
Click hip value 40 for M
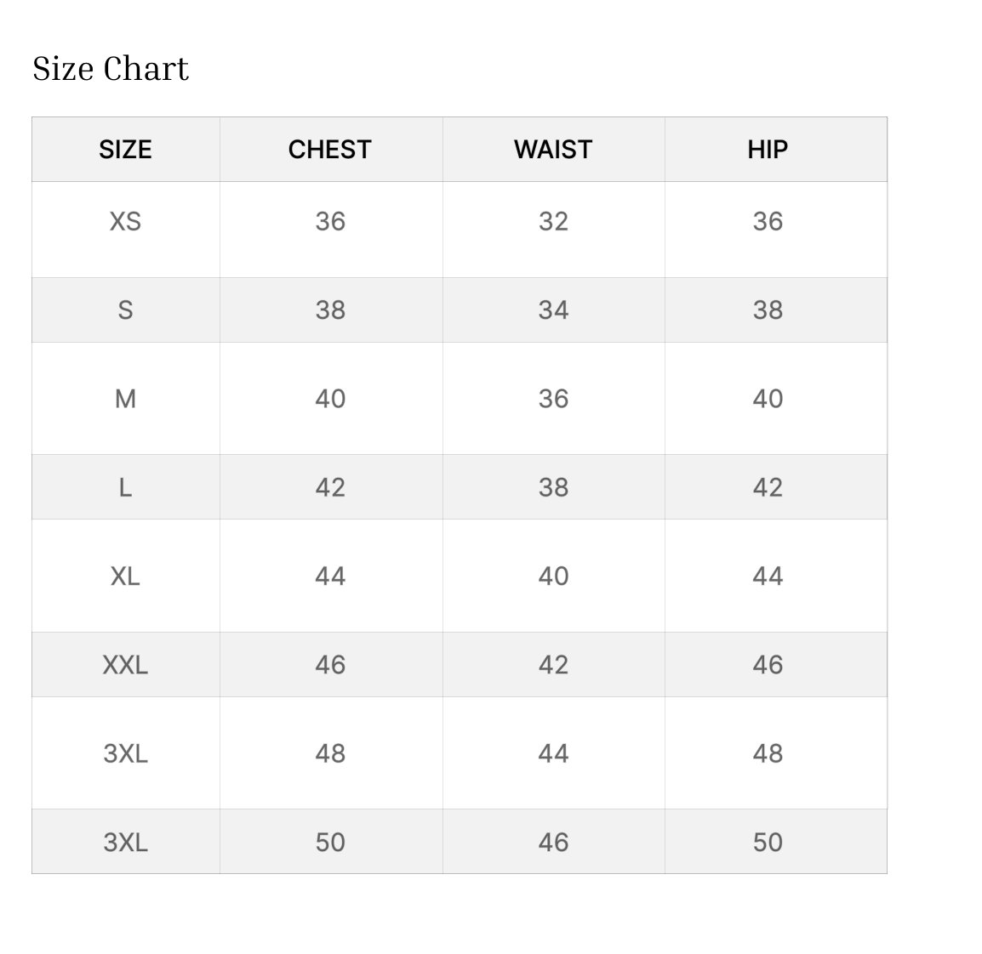[x=768, y=399]
